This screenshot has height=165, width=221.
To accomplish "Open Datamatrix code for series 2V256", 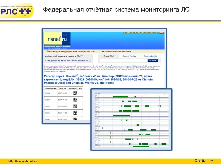I will (75, 113).
